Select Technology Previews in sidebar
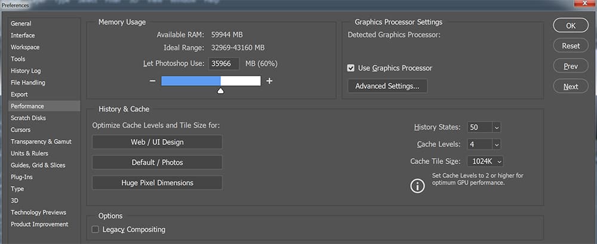 44,212
